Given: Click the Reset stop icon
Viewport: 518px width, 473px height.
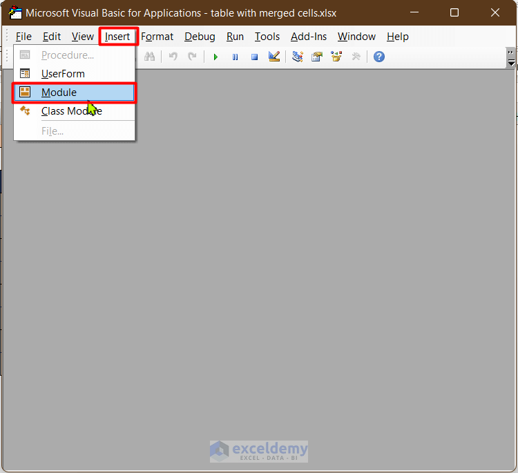Looking at the screenshot, I should tap(254, 57).
